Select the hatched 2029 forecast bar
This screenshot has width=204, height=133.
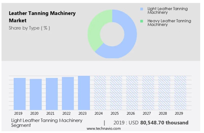(180, 93)
